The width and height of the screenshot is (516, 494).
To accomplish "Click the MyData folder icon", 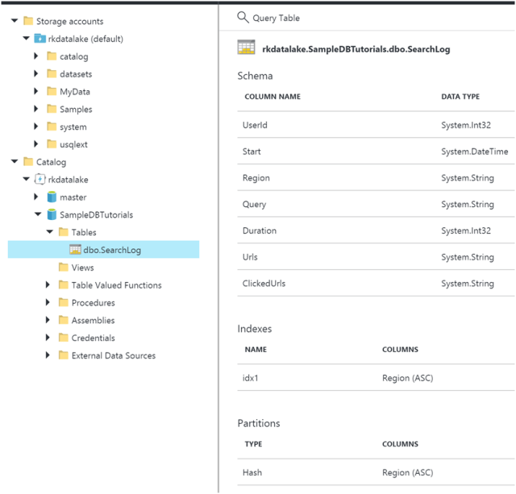I will [52, 91].
